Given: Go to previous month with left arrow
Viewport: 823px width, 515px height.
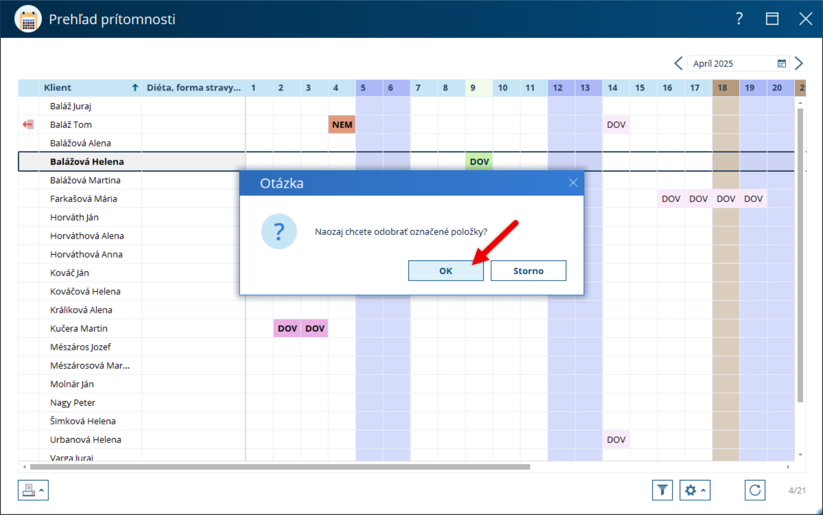Looking at the screenshot, I should [679, 64].
